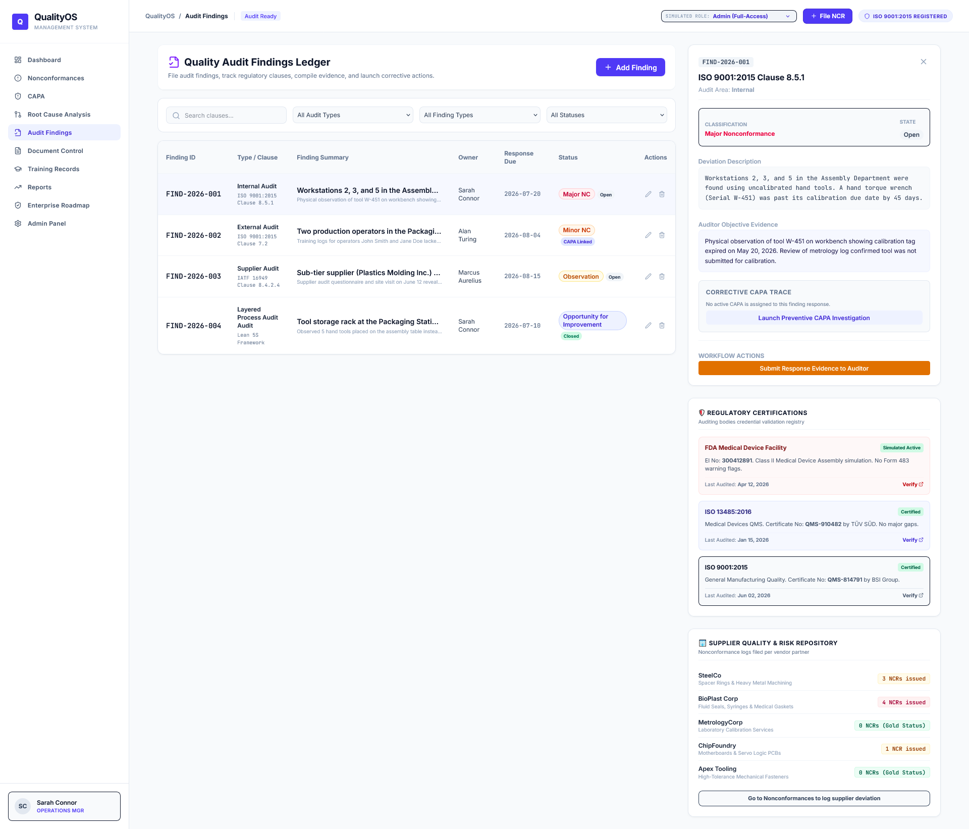Click the CAPA Linked tag
The image size is (969, 829).
tap(577, 241)
